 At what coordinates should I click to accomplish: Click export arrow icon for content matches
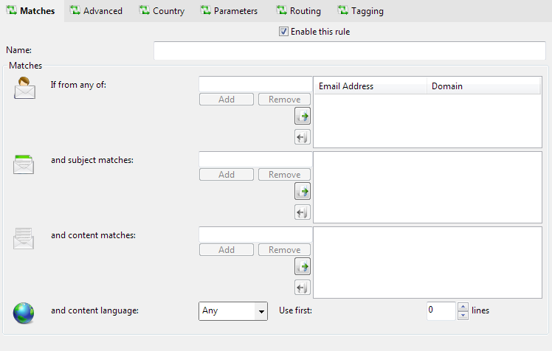(303, 288)
